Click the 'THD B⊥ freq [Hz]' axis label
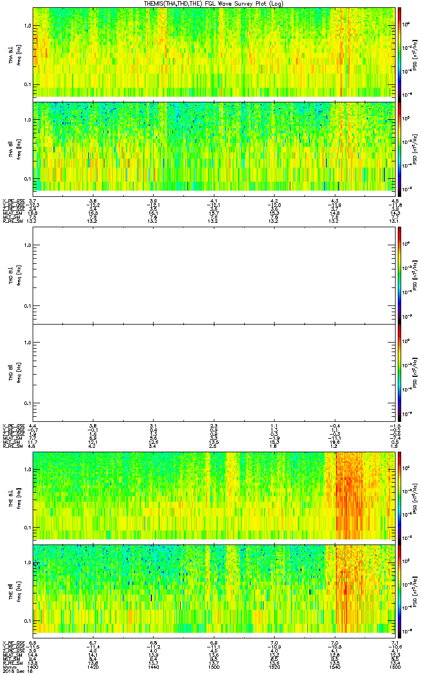The image size is (422, 675). coord(14,276)
